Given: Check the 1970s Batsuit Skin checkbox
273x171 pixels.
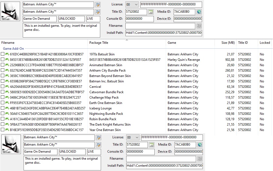Looking at the screenshot, I should 2,54.
